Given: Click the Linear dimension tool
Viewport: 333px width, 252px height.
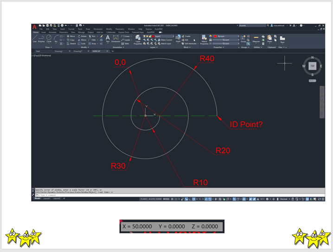Looking at the screenshot, I should [126, 36].
